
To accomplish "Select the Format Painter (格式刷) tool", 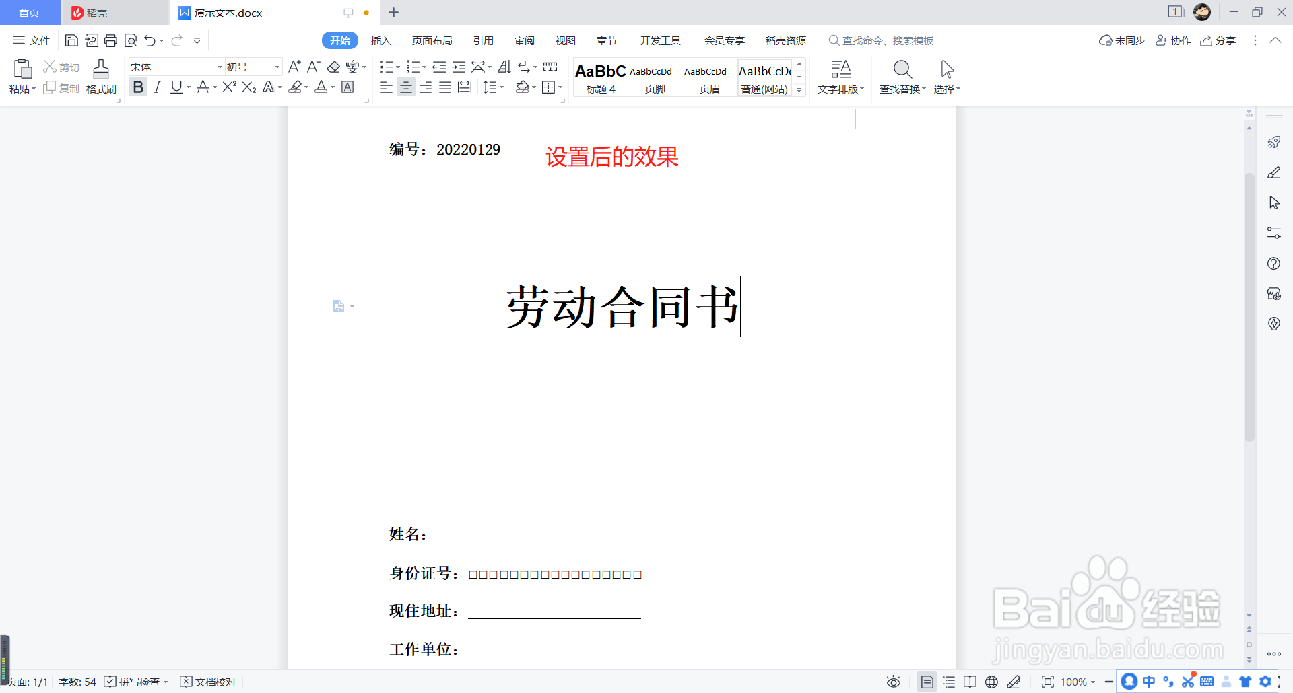I will pos(101,77).
